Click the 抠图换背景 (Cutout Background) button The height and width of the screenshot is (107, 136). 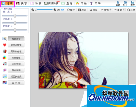pyautogui.click(x=16, y=77)
